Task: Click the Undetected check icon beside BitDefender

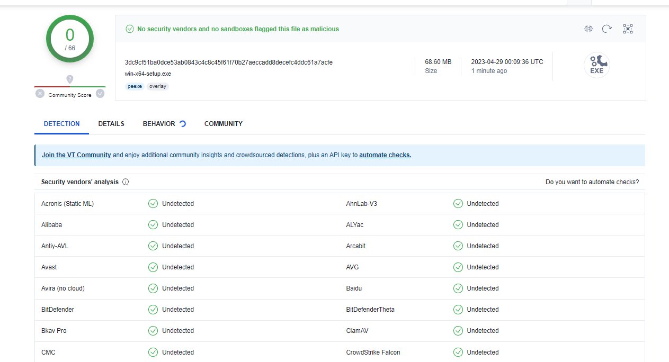Action: tap(153, 309)
